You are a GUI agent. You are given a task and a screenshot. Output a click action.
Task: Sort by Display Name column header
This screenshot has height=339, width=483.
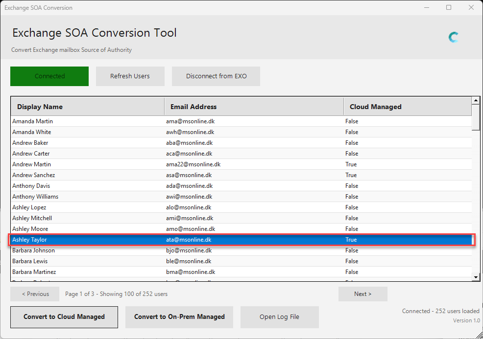coord(88,107)
